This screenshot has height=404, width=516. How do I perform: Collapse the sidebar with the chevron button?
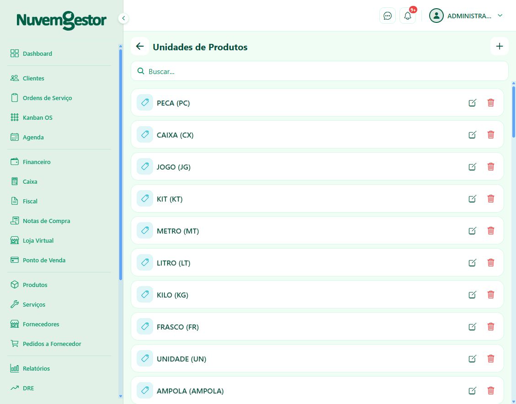click(x=123, y=18)
